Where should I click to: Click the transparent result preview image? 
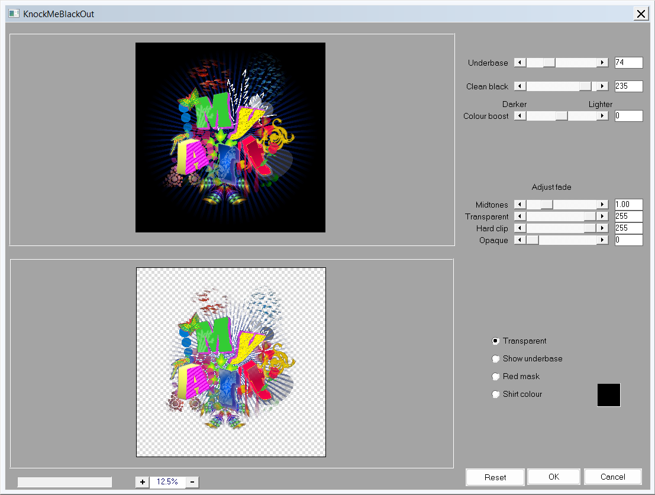[x=231, y=363]
